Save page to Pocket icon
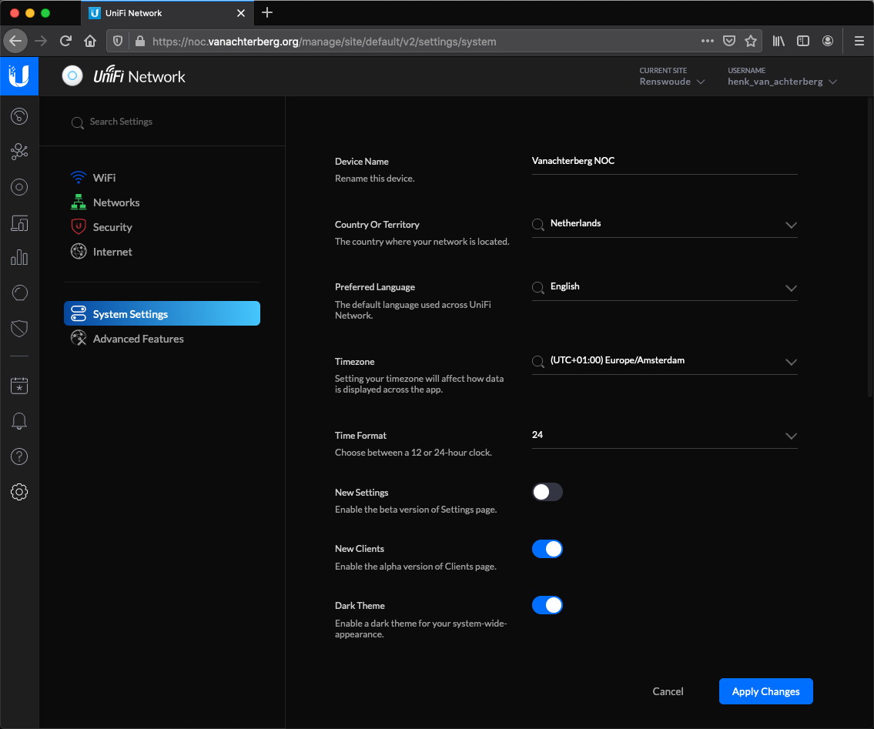The height and width of the screenshot is (729, 874). pos(729,42)
